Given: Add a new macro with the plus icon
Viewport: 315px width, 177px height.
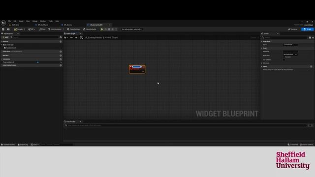Looking at the screenshot, I should 61,56.
